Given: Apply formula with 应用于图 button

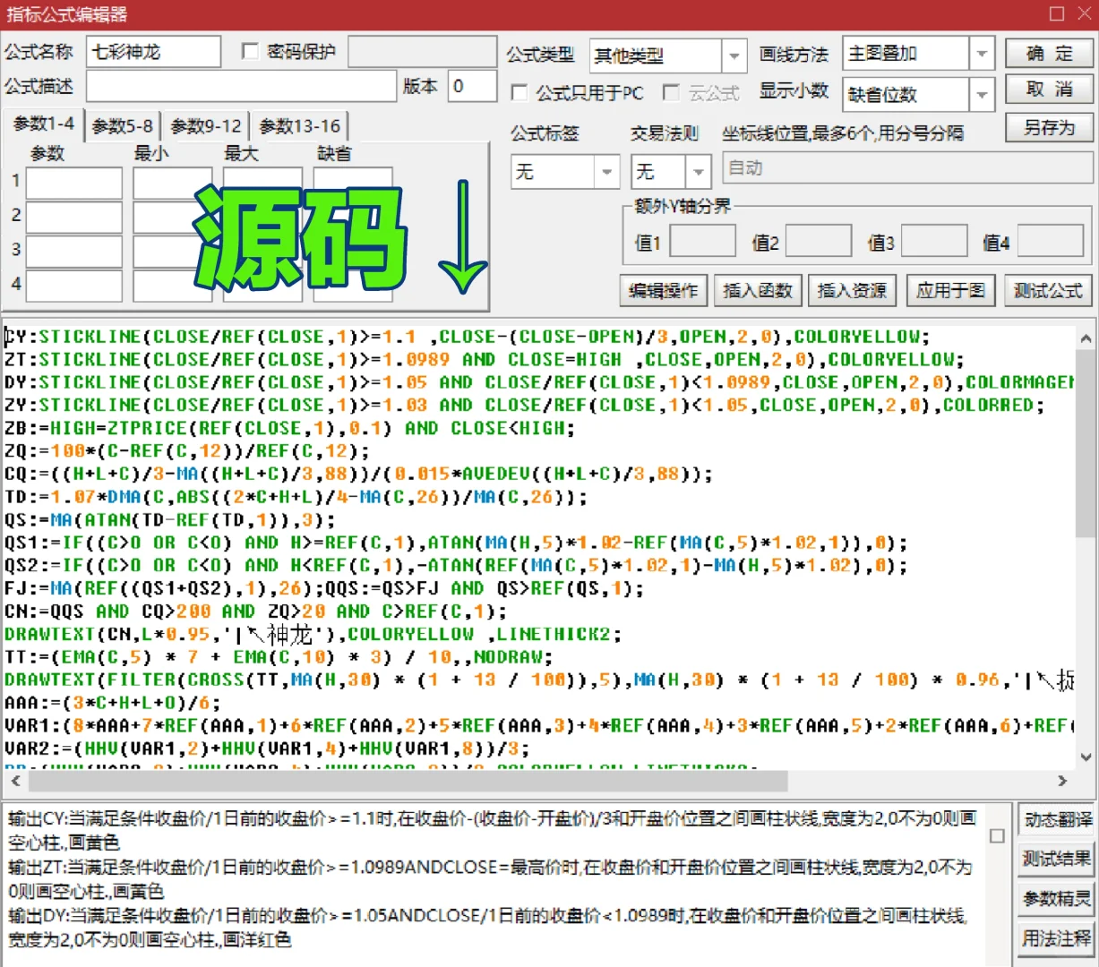Looking at the screenshot, I should click(950, 290).
